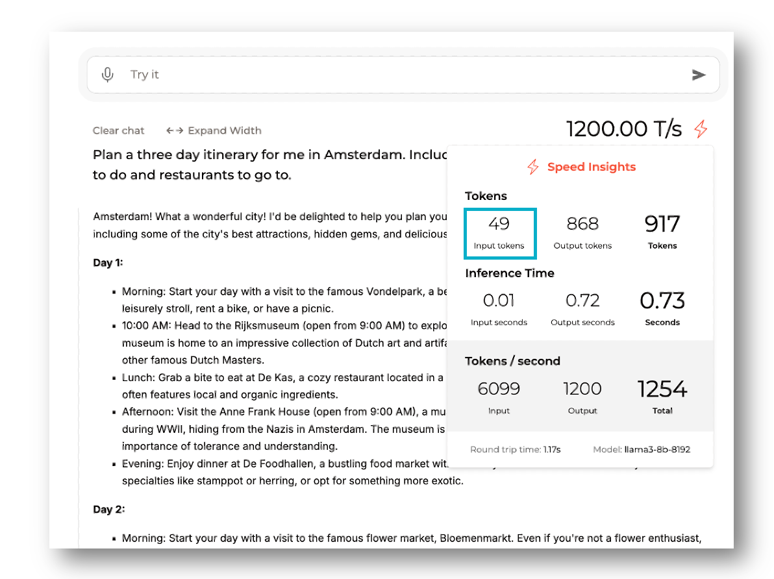This screenshot has width=774, height=579.
Task: Click the 6099 Input tokens per second
Action: [499, 389]
